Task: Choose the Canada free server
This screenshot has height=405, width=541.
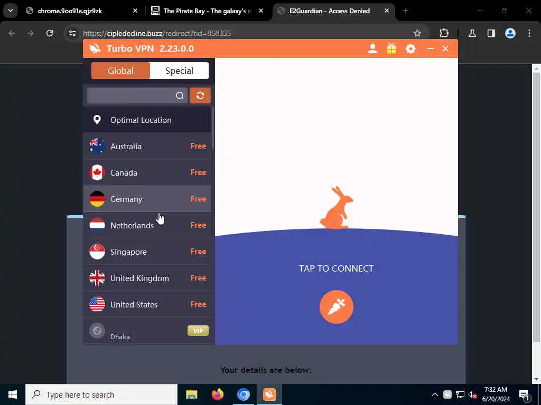Action: pyautogui.click(x=147, y=172)
